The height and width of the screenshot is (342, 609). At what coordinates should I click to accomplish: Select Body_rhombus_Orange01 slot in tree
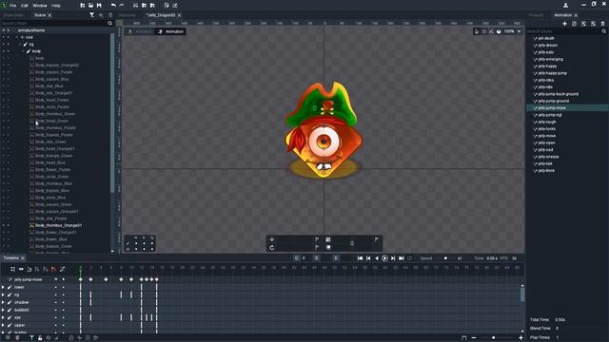coord(58,225)
